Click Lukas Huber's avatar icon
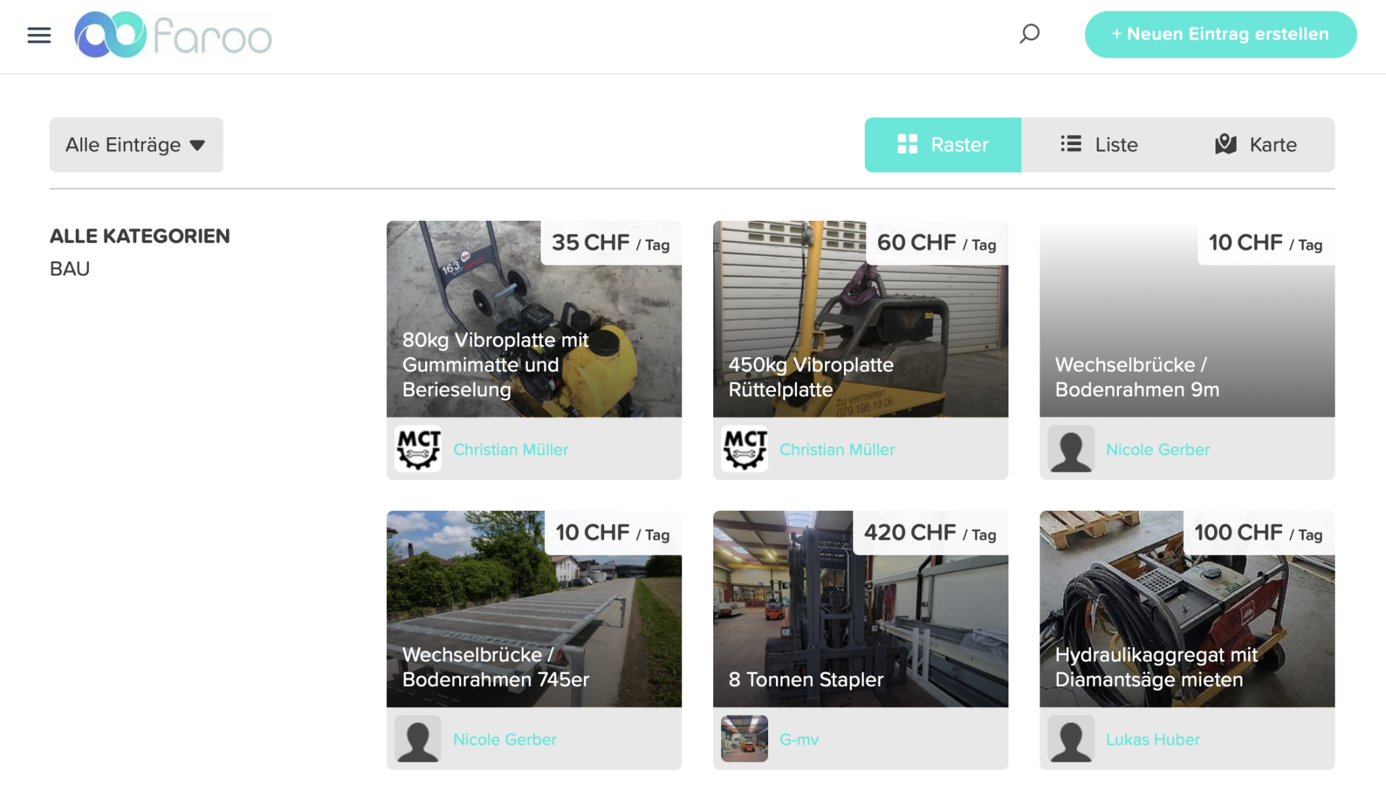1386x785 pixels. [x=1071, y=739]
